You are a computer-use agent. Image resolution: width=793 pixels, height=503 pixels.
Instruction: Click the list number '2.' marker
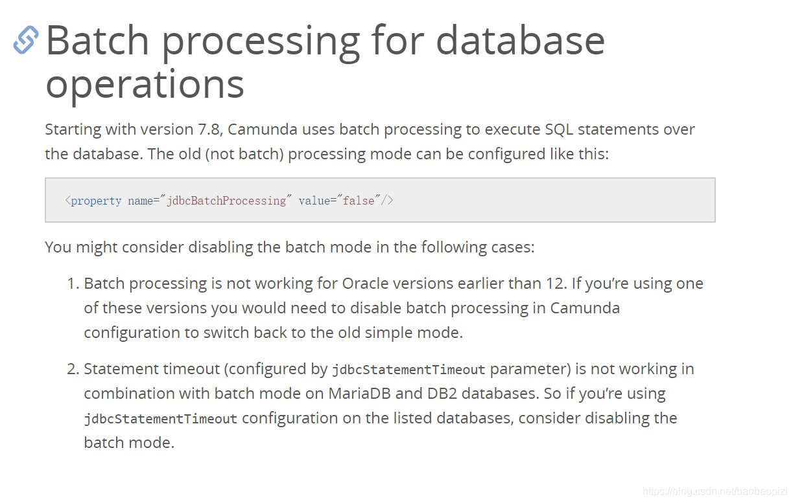pos(73,369)
